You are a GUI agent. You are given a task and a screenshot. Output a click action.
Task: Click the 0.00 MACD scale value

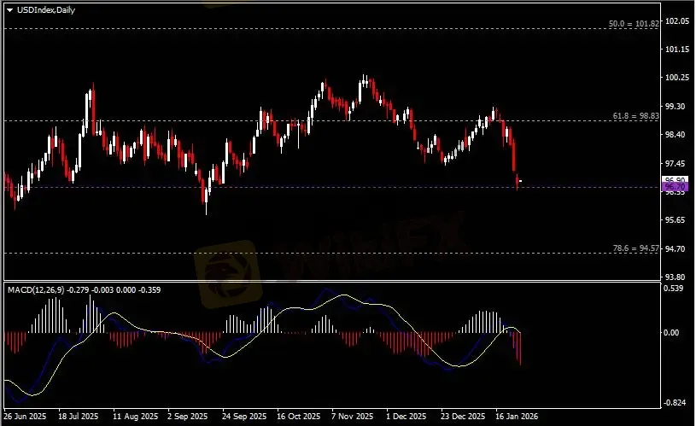tap(671, 332)
